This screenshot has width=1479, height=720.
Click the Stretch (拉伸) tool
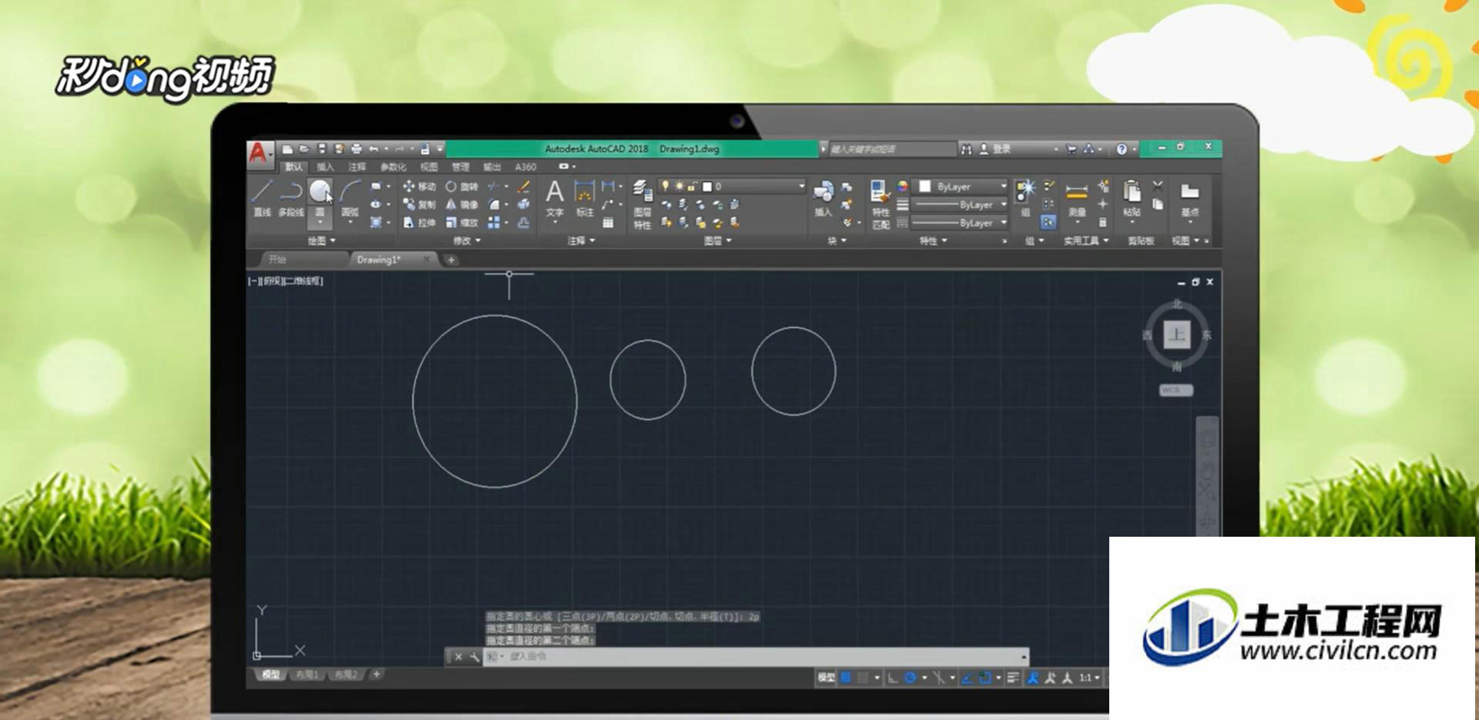pyautogui.click(x=419, y=223)
